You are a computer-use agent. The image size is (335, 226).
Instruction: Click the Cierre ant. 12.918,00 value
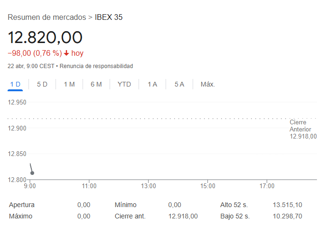point(183,216)
